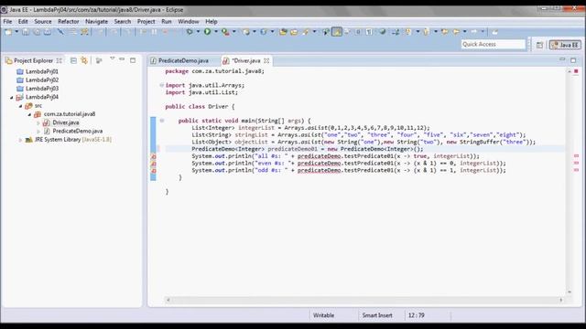The width and height of the screenshot is (586, 329).
Task: Click the Forward navigation arrow icon
Action: tap(474, 32)
